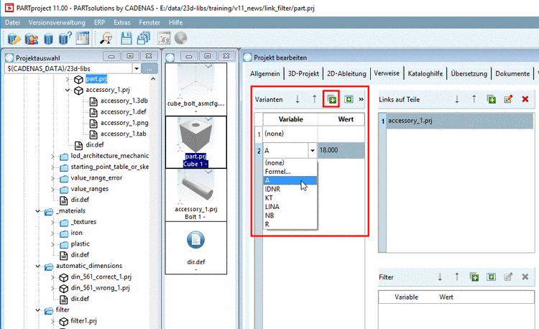Add new filter row with green plus
The height and width of the screenshot is (329, 539).
(474, 277)
